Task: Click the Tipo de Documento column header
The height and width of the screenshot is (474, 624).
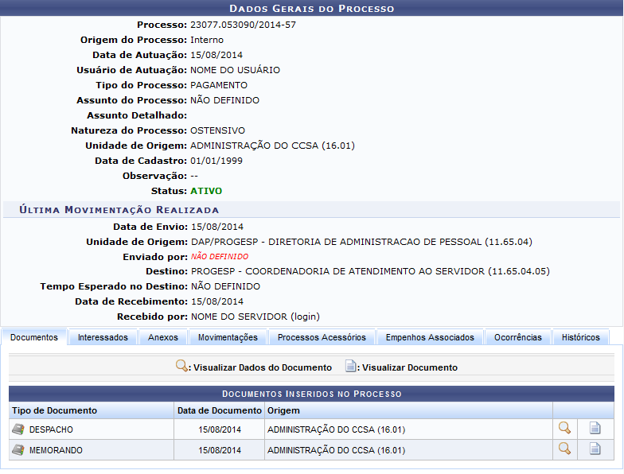Action: click(54, 410)
